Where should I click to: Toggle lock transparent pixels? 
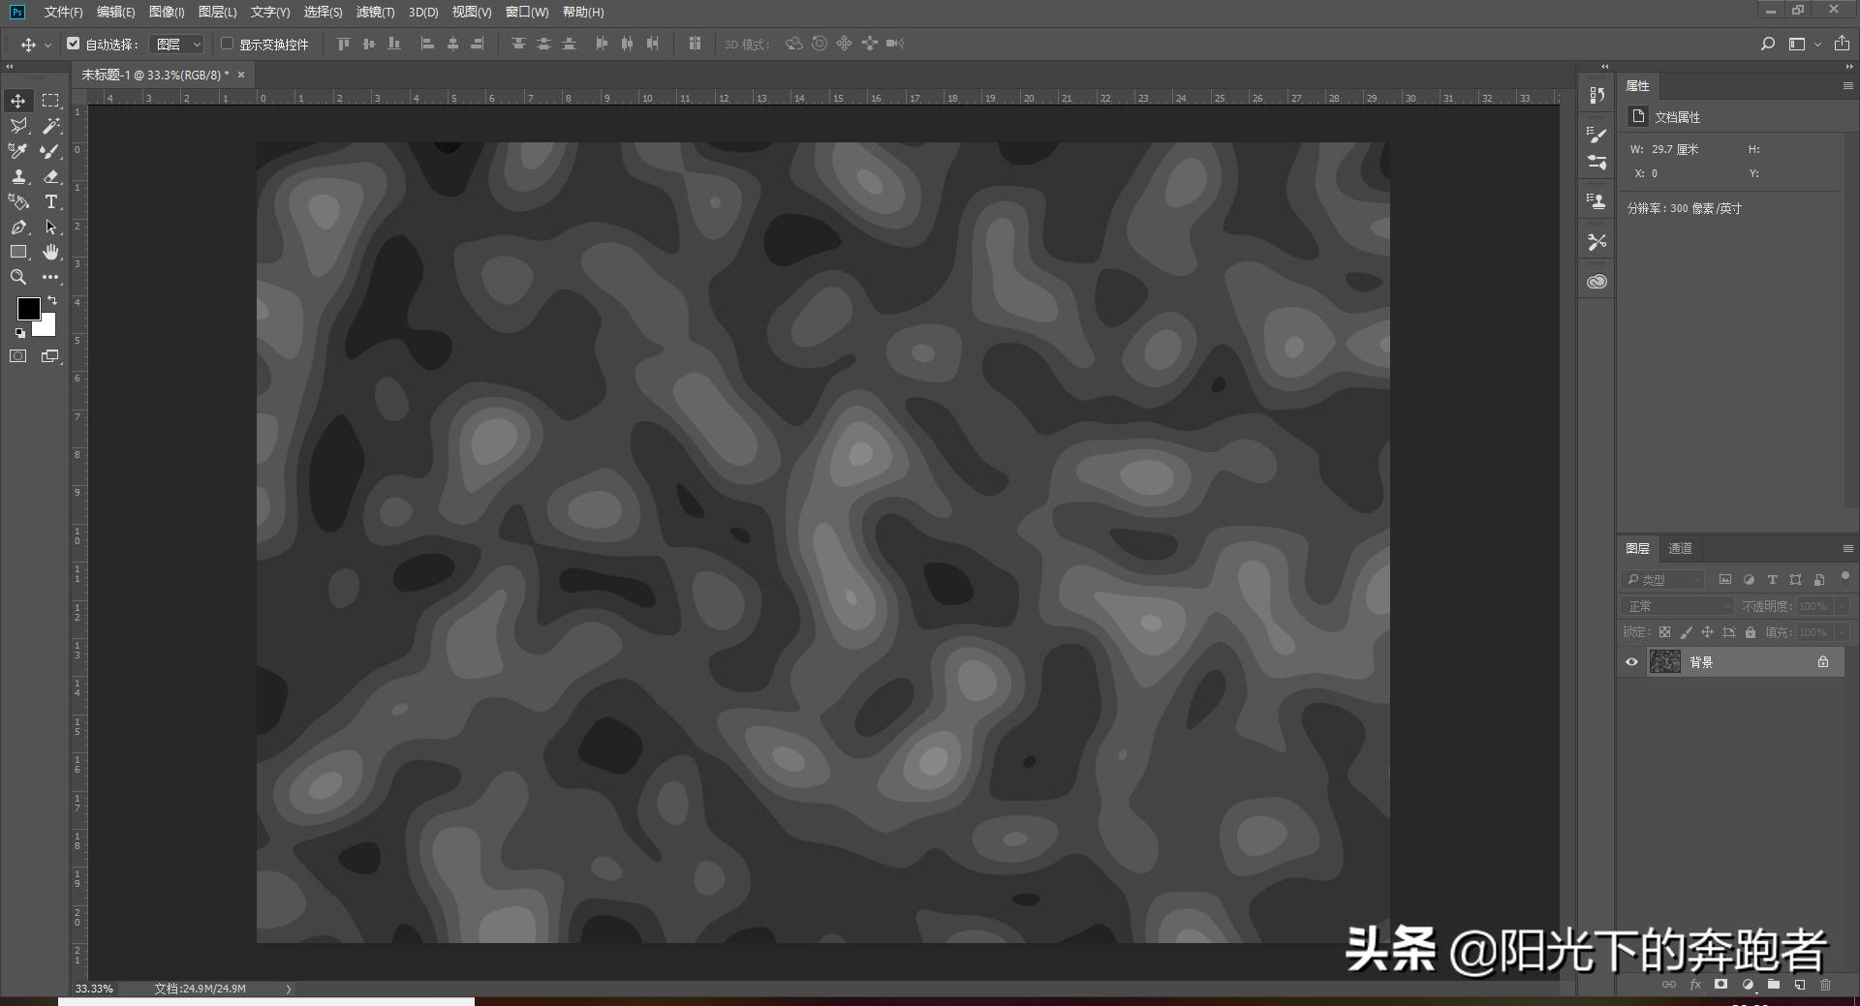pyautogui.click(x=1664, y=632)
